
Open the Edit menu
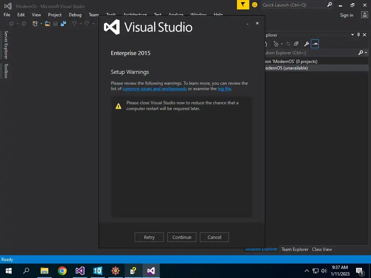coord(21,14)
